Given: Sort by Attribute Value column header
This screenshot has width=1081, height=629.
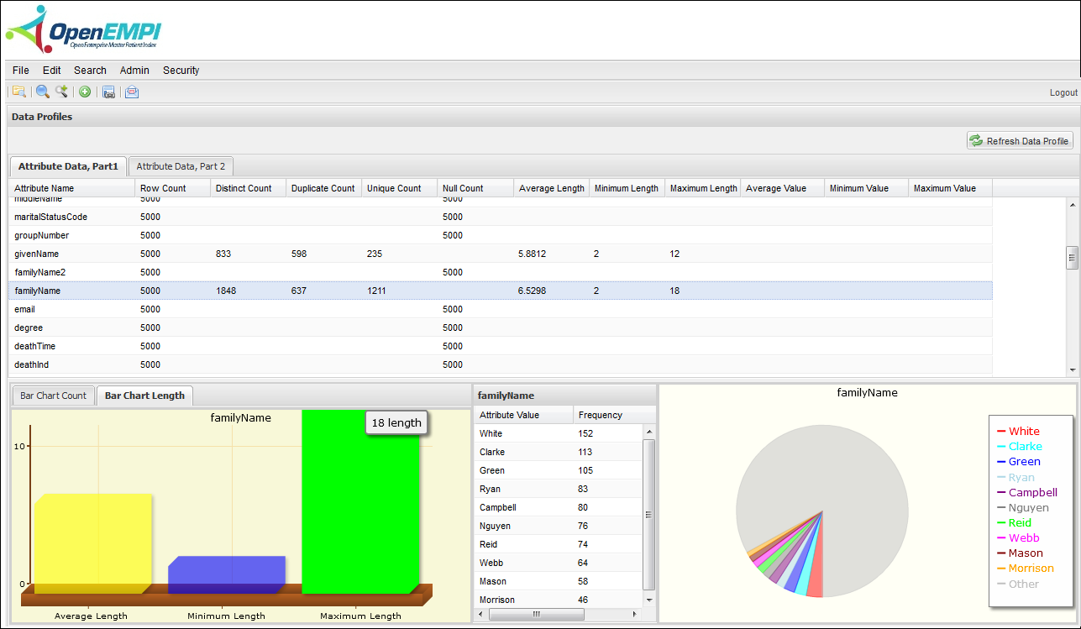Looking at the screenshot, I should [x=523, y=415].
